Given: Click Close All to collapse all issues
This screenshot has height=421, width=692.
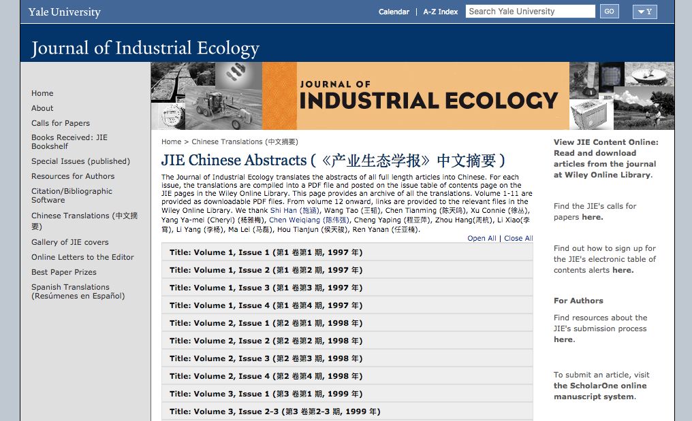Looking at the screenshot, I should click(519, 238).
